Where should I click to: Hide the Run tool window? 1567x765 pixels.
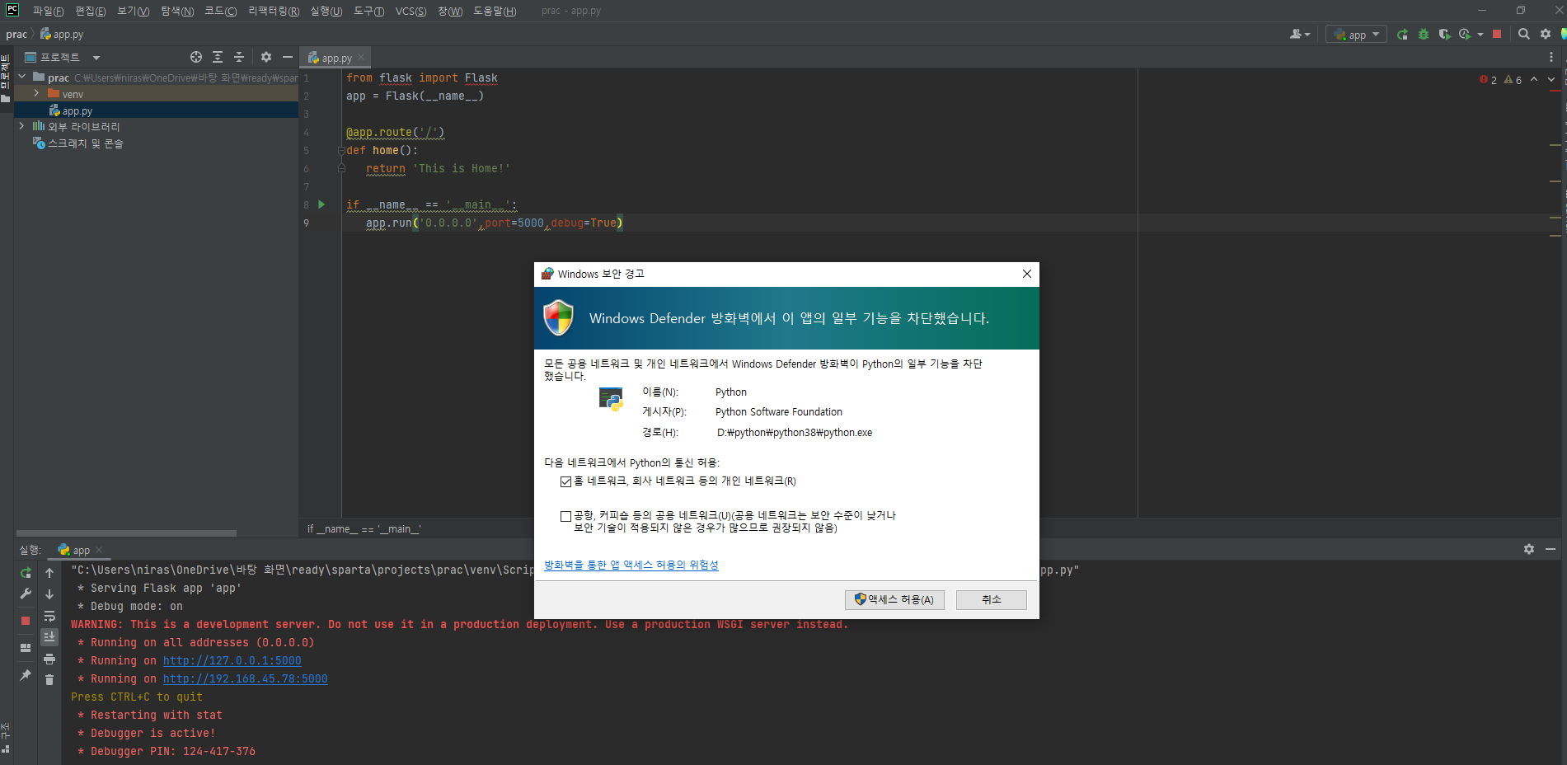(1551, 549)
